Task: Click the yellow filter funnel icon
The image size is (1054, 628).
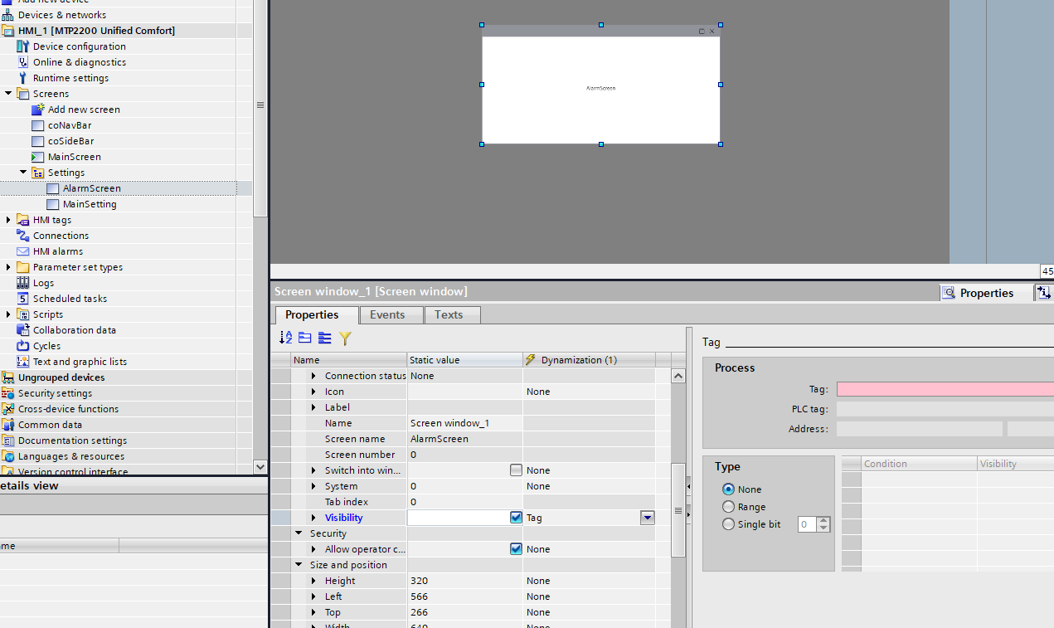Action: click(x=346, y=338)
